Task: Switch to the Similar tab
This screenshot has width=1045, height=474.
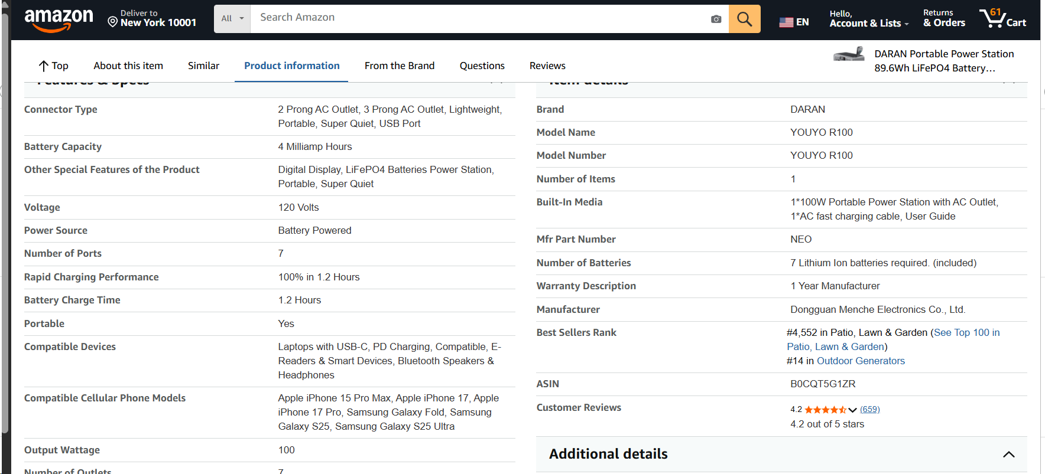Action: coord(203,66)
